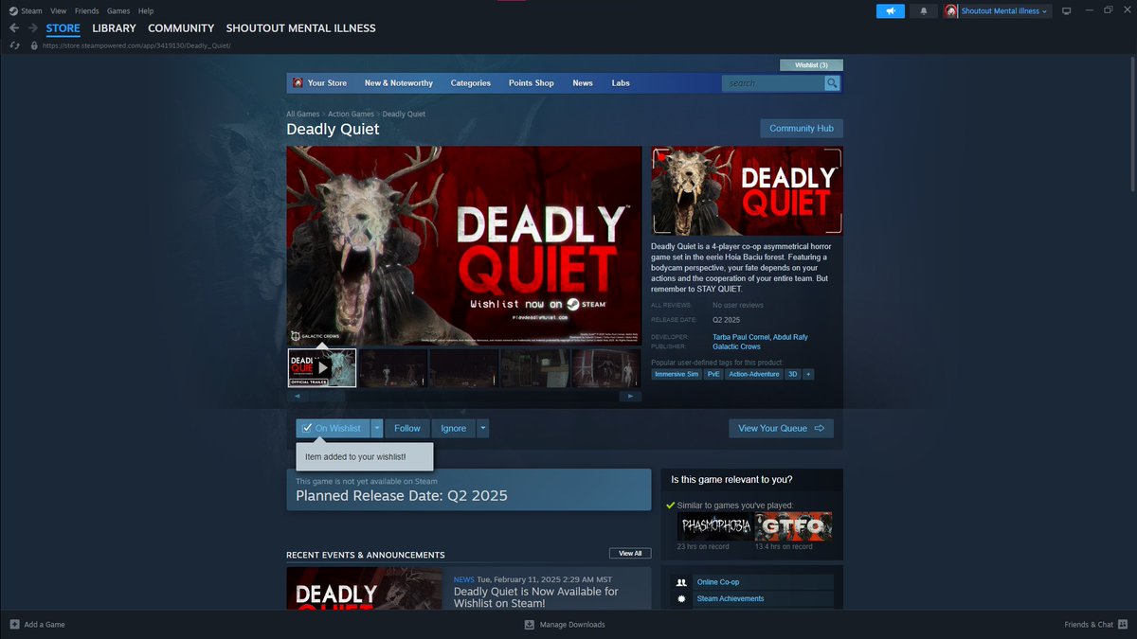Click the Online Co-op feature link
The height and width of the screenshot is (639, 1137).
point(717,582)
